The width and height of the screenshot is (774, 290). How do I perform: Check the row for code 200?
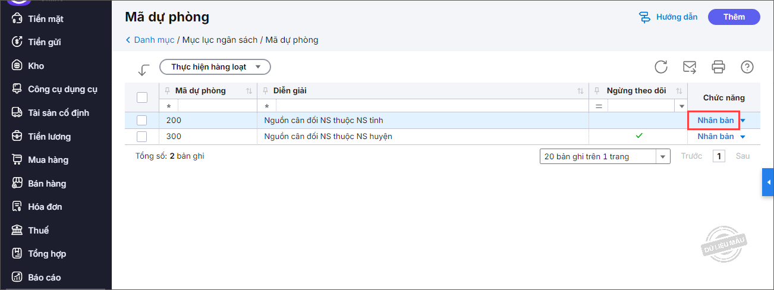142,120
